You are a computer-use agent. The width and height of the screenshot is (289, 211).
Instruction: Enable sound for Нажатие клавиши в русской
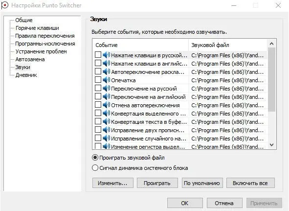click(98, 55)
